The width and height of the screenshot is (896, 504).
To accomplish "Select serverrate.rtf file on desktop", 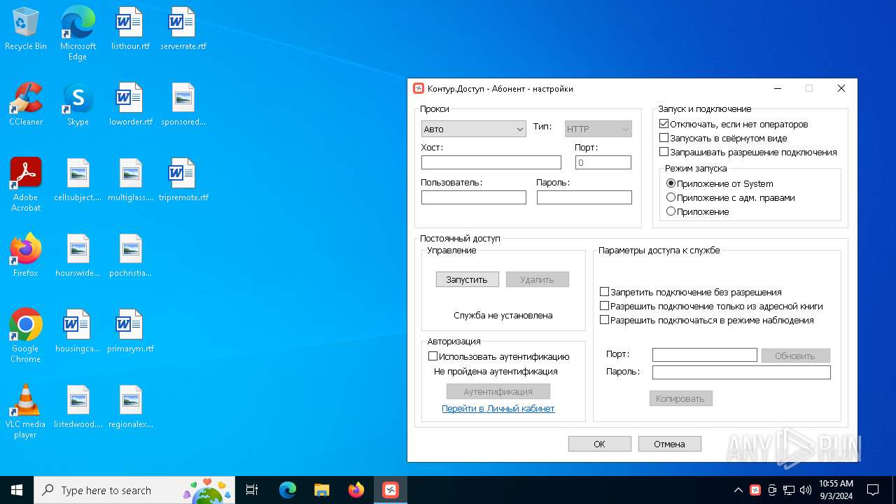I will (183, 29).
